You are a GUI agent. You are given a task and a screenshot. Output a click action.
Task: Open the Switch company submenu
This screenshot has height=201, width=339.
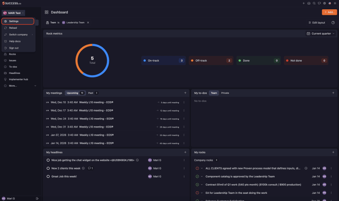coord(18,35)
